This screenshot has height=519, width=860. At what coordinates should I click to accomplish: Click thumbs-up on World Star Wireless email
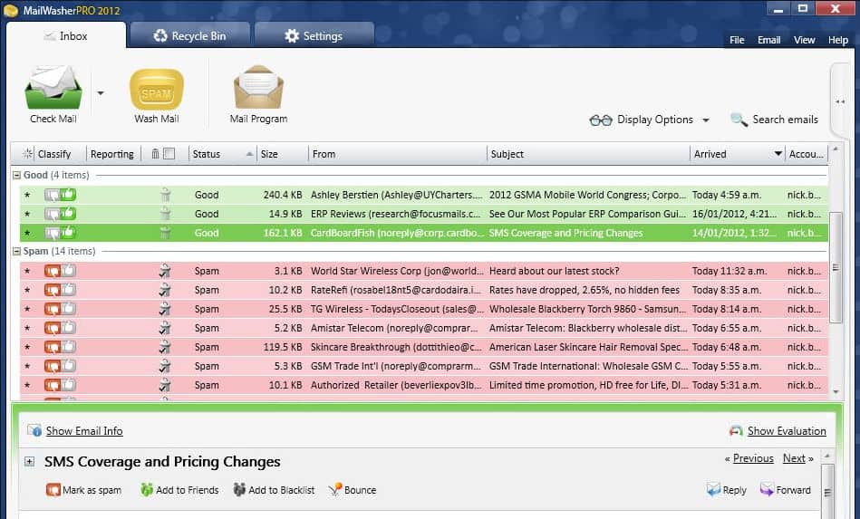point(69,271)
